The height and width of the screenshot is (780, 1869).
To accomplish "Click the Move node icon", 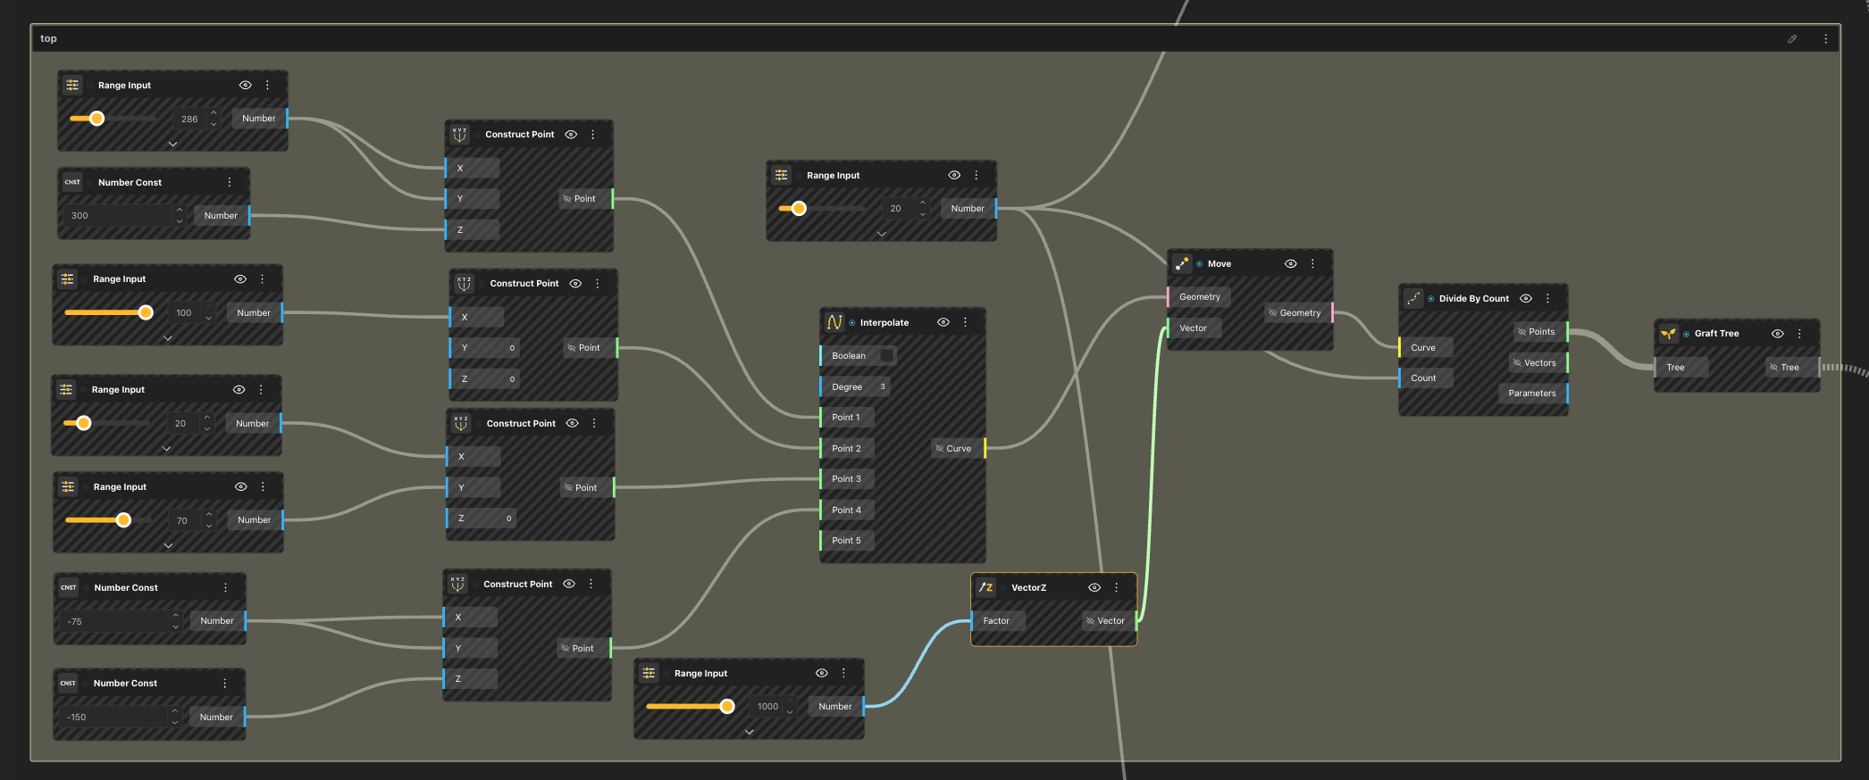I will point(1182,264).
